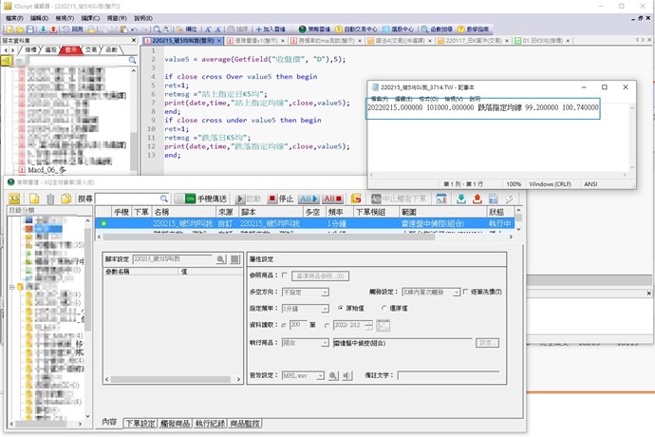Click the magnifier icon beside 音效設定 dropdown
The width and height of the screenshot is (655, 437).
(x=333, y=376)
